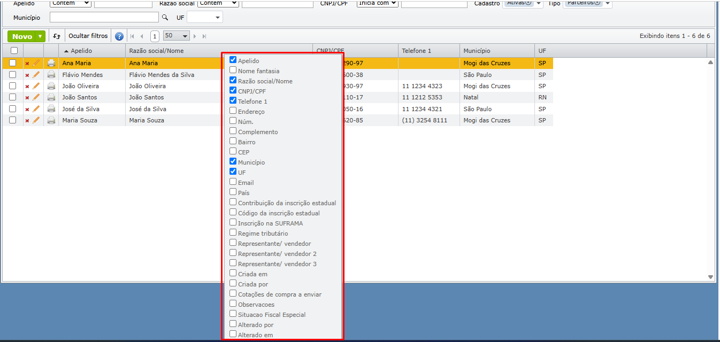
Task: Click the green Novo button
Action: tap(22, 36)
